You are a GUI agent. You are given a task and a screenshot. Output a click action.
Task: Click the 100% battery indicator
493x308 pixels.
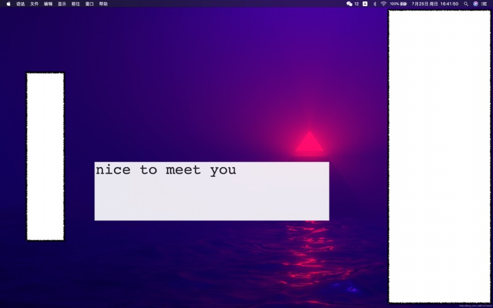point(398,4)
